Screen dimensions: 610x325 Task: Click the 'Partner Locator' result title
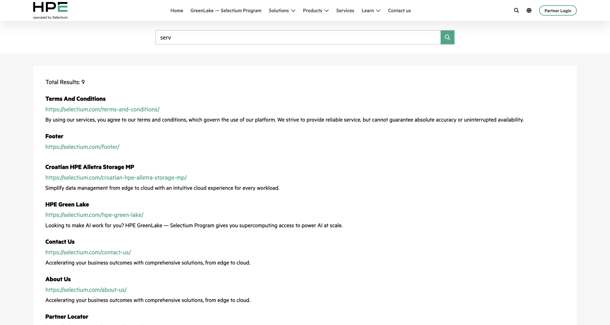point(67,317)
